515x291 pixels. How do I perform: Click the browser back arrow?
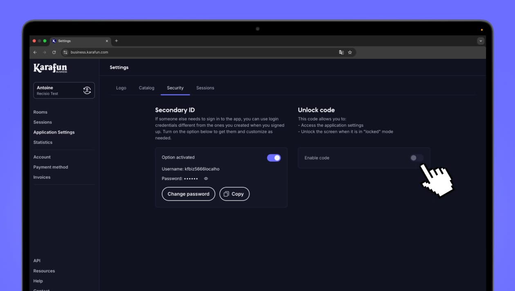click(35, 52)
